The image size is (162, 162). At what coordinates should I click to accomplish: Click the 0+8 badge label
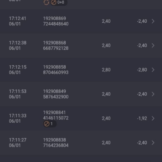(61, 2)
